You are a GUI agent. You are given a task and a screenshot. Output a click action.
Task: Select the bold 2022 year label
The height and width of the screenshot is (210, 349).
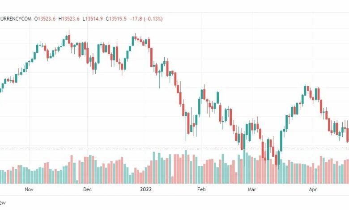coord(146,189)
